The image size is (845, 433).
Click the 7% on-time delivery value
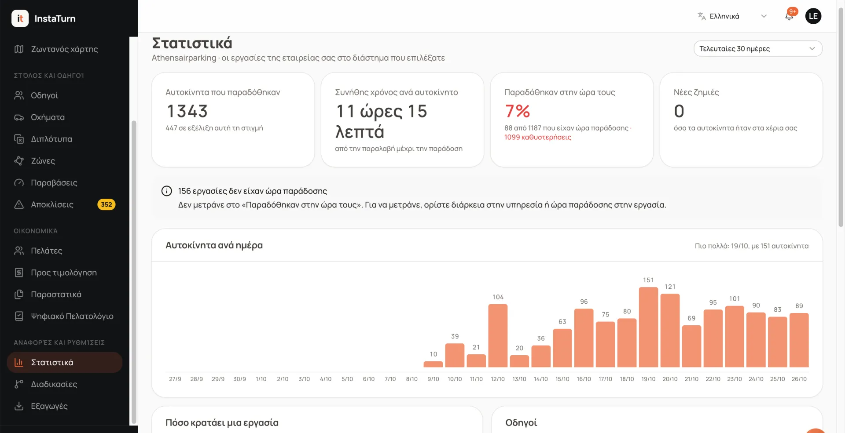click(517, 111)
